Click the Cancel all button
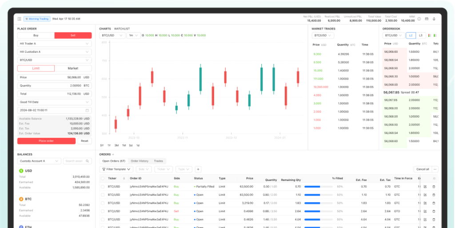455x228 pixels. coord(423,169)
